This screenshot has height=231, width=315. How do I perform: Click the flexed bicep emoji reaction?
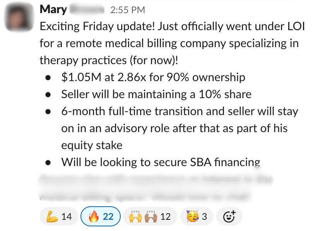pyautogui.click(x=51, y=216)
